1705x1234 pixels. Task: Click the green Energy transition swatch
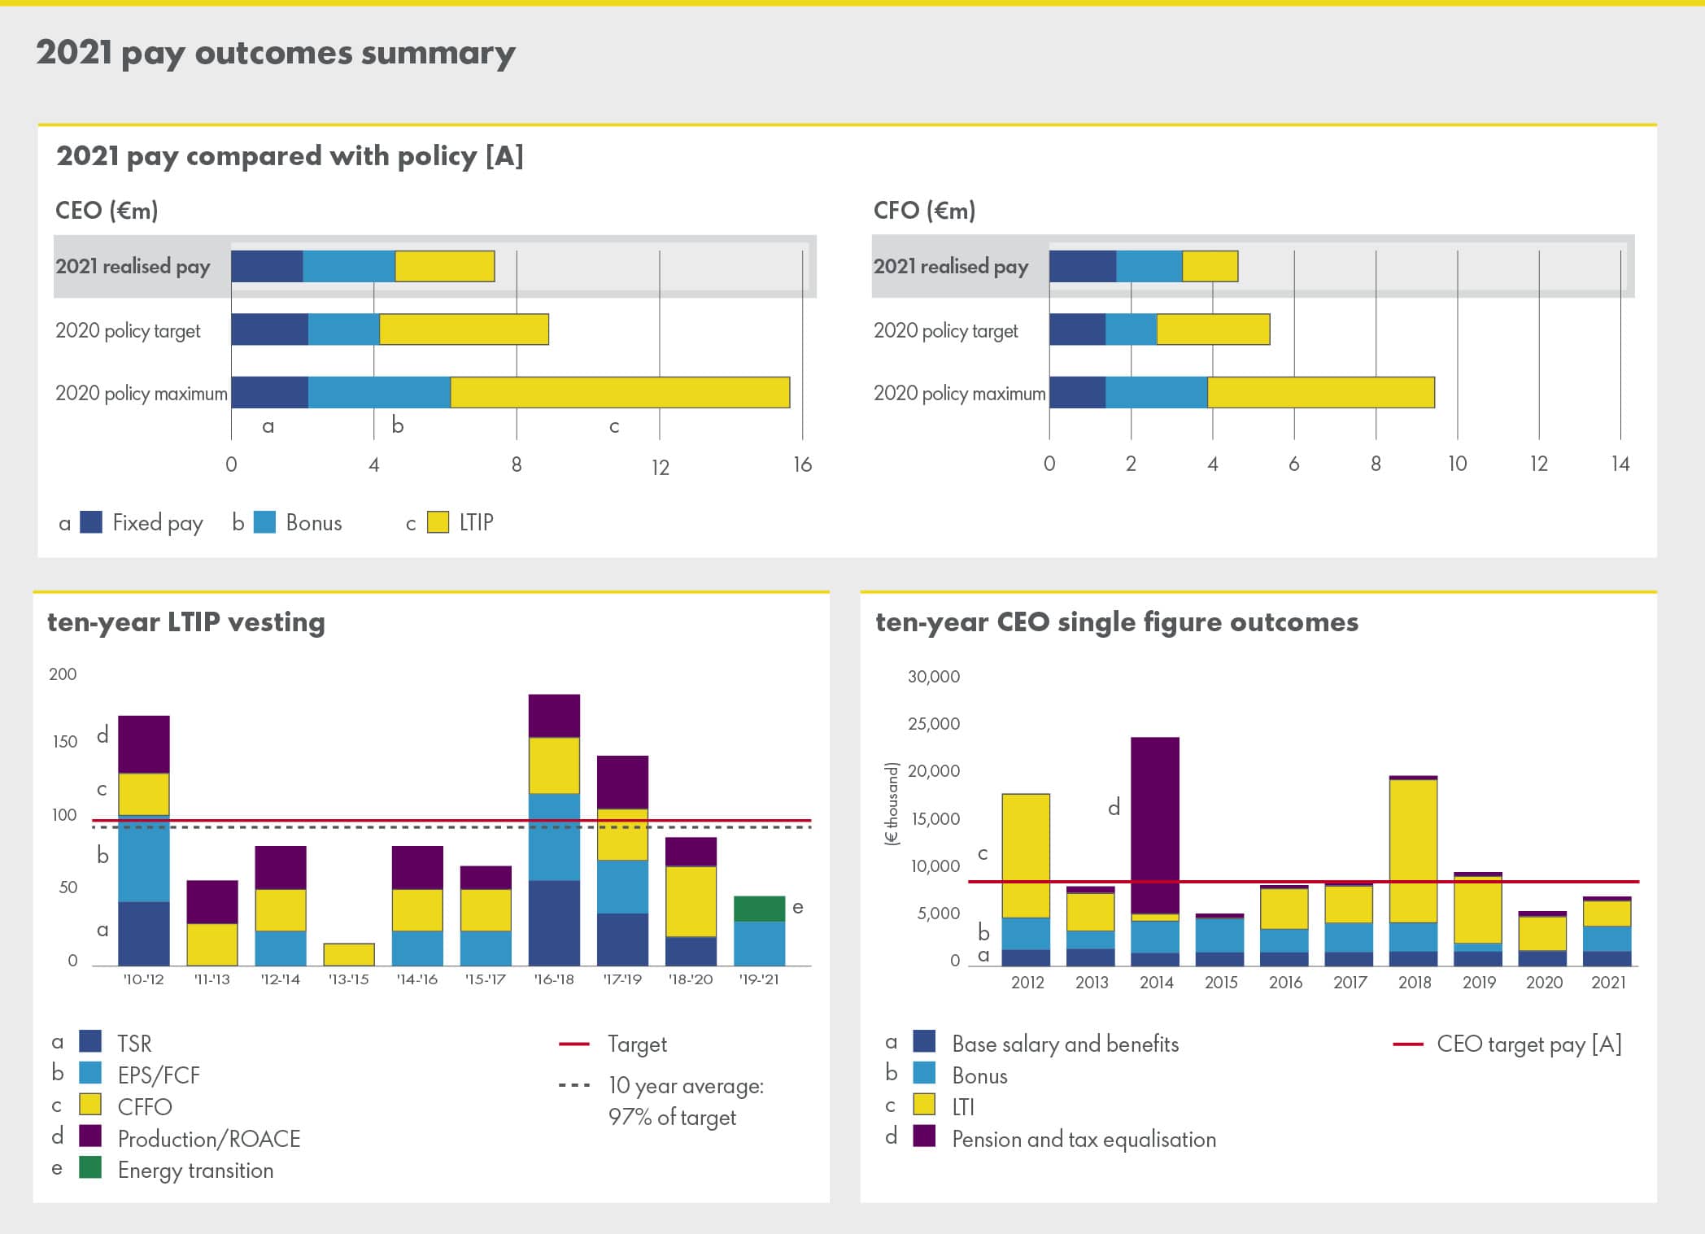coord(90,1168)
